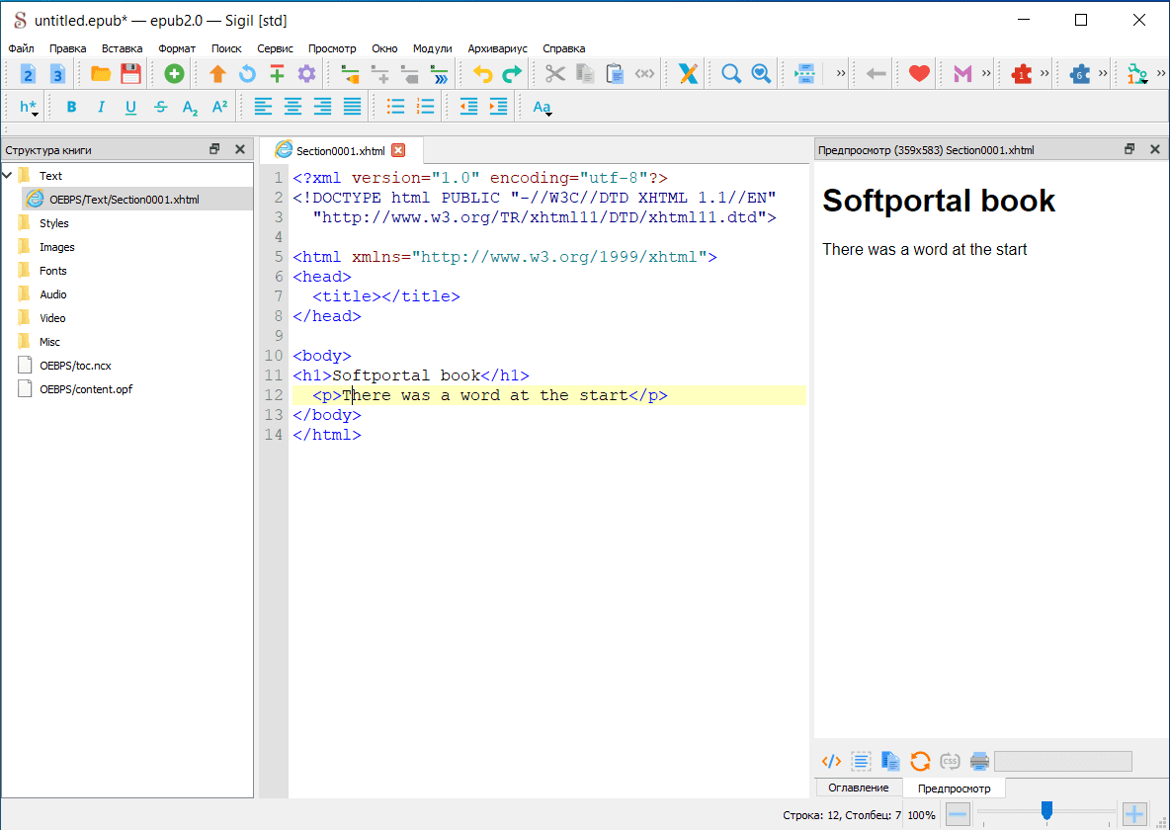Open a file with the folder icon
This screenshot has height=830, width=1170.
point(101,74)
